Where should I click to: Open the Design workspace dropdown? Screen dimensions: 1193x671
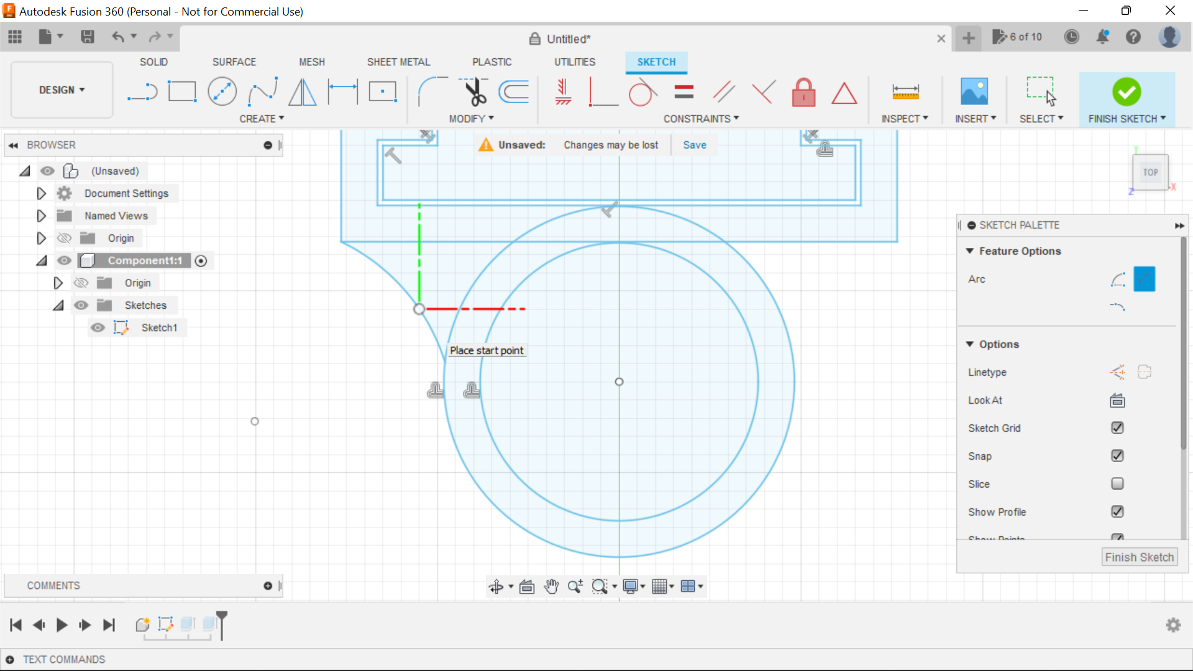tap(61, 89)
